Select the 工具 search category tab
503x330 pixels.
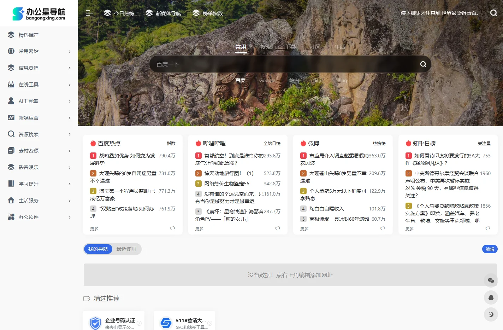290,47
